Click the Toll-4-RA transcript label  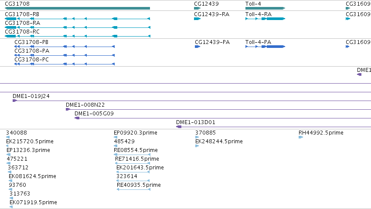coord(259,14)
